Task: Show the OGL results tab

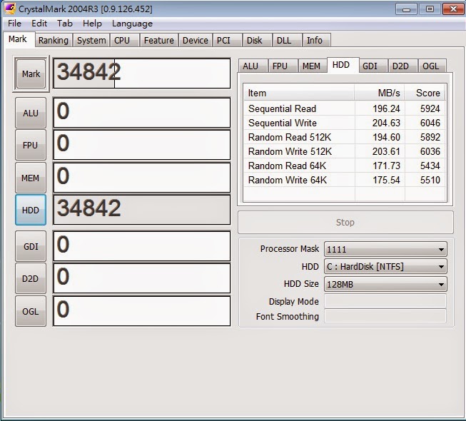Action: tap(432, 66)
